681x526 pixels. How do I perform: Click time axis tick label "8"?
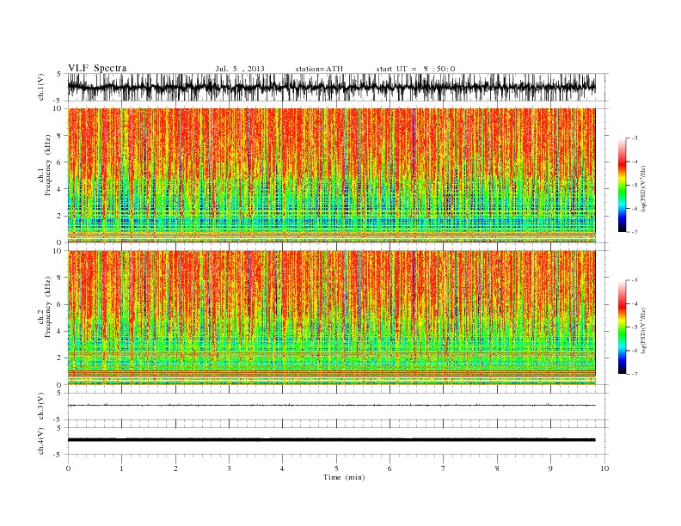[x=497, y=468]
